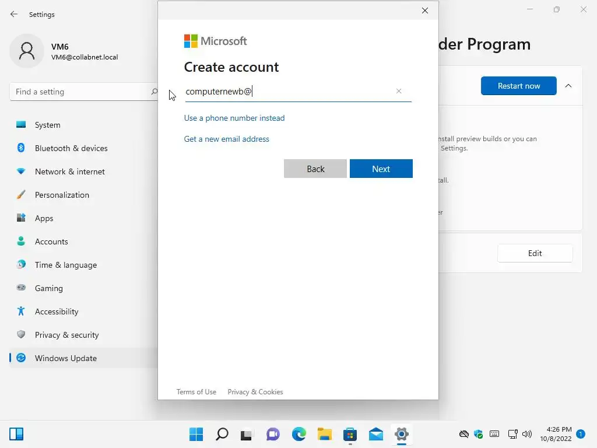Click the Windows Security tray icon
Image resolution: width=597 pixels, height=448 pixels.
479,434
